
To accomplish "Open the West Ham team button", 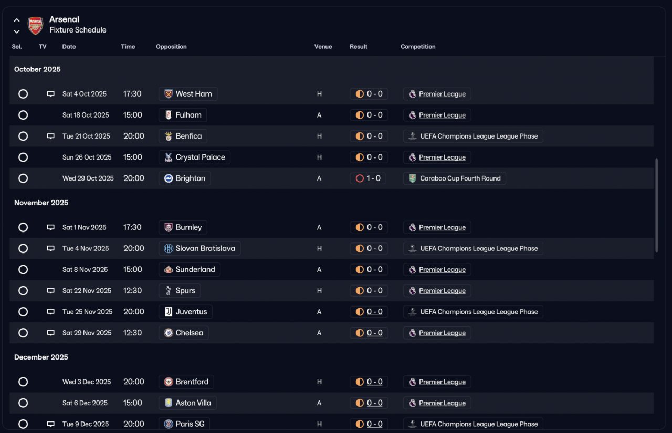I will coord(188,94).
